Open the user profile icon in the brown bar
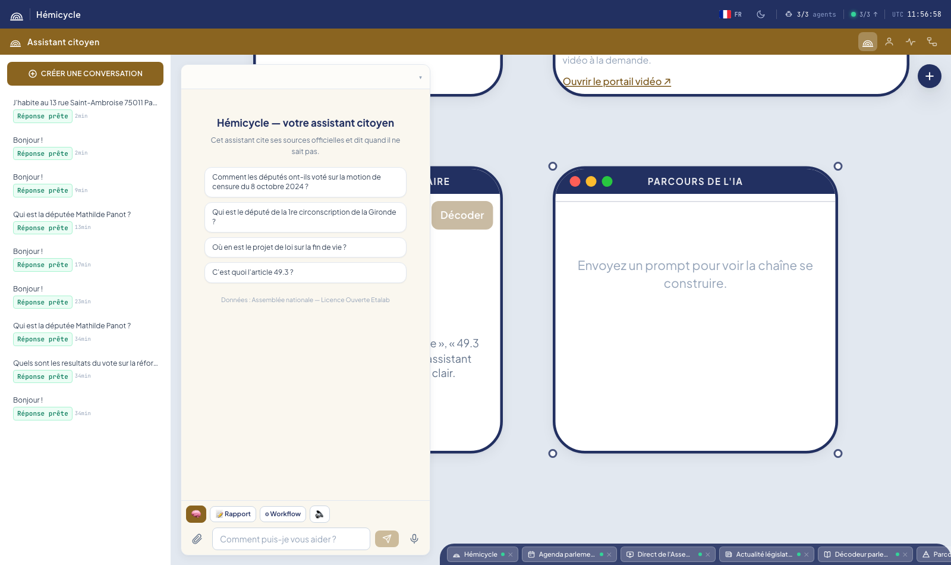Screen dimensions: 951x565 point(889,42)
